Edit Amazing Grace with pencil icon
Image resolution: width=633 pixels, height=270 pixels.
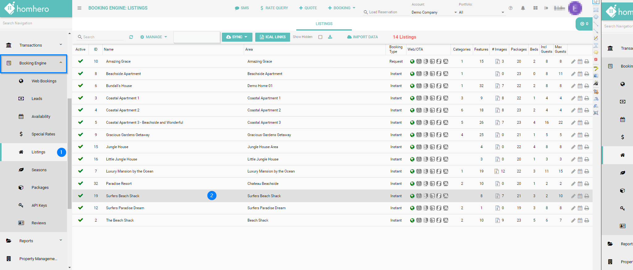[x=573, y=62]
